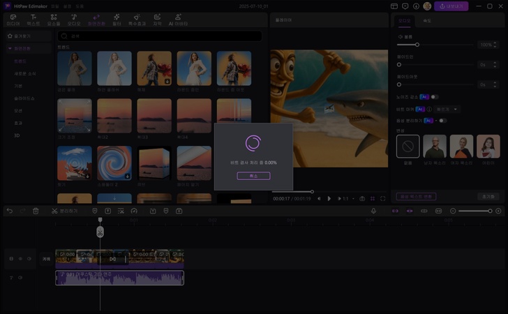
Task: Play the preview video
Action: tap(329, 199)
